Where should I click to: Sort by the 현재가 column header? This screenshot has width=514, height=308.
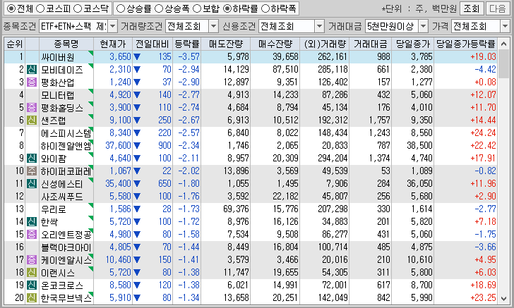[113, 44]
